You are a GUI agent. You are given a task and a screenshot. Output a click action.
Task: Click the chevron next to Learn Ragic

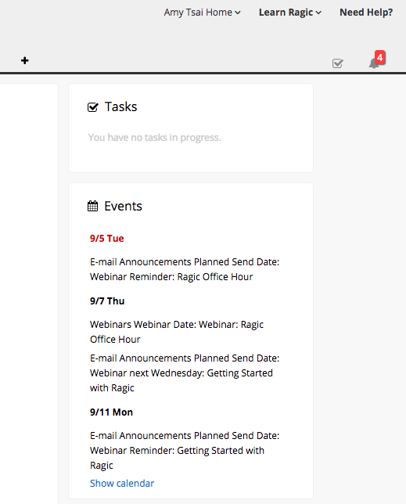[x=318, y=13]
